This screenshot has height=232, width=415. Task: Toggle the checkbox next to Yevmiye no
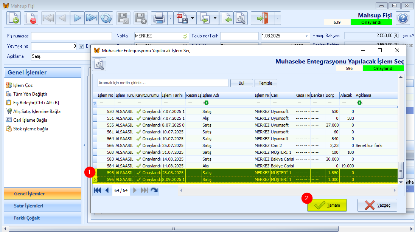pyautogui.click(x=81, y=46)
